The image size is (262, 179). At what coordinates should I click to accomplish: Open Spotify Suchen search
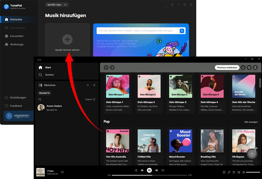coord(46,75)
